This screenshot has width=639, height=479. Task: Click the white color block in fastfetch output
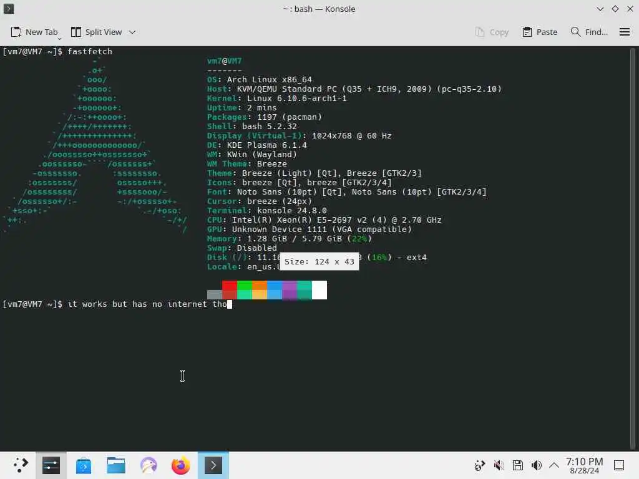(x=319, y=289)
